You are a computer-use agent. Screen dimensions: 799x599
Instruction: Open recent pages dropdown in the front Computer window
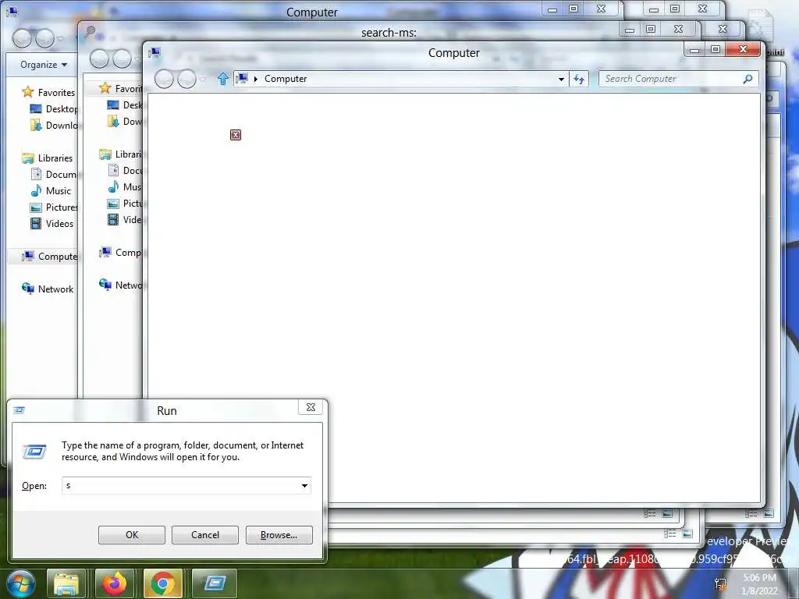click(x=203, y=79)
